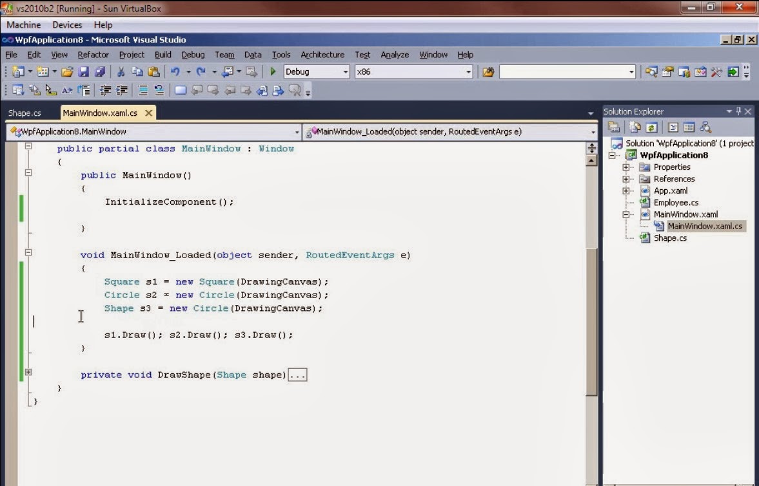
Task: Click the Navigate Backward icon
Action: 227,72
